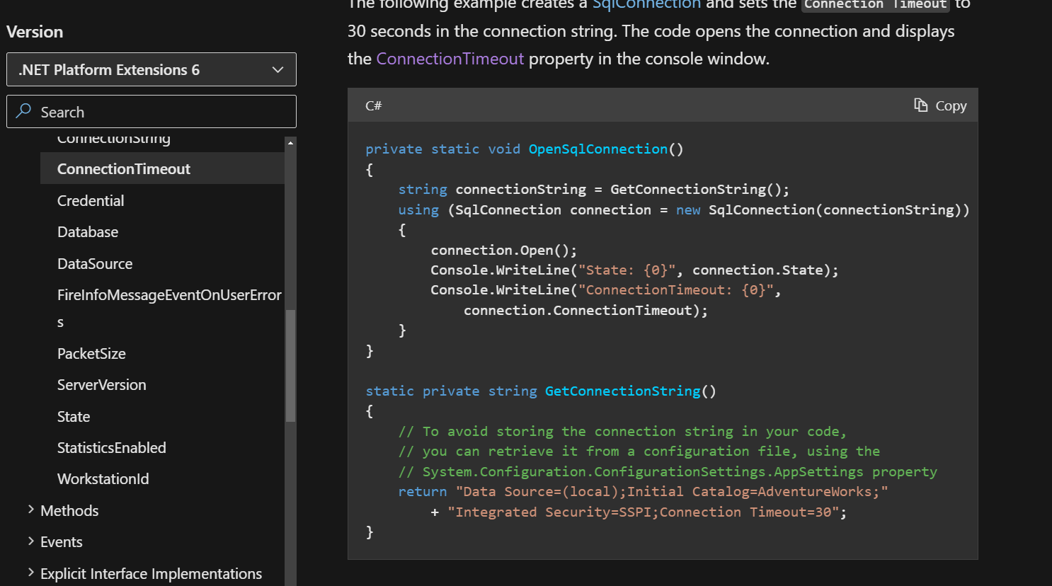Click the sidebar vertical scrollbar thumb

click(290, 365)
